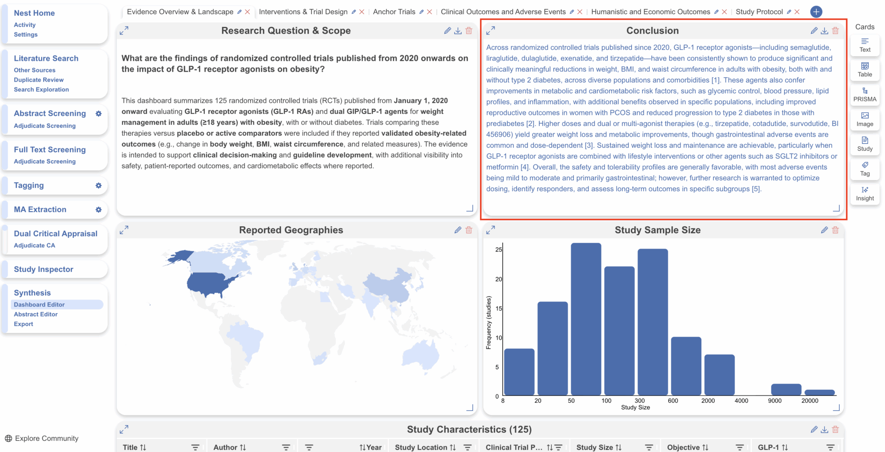Sort the table by Year
This screenshot has width=885, height=452.
pyautogui.click(x=363, y=448)
